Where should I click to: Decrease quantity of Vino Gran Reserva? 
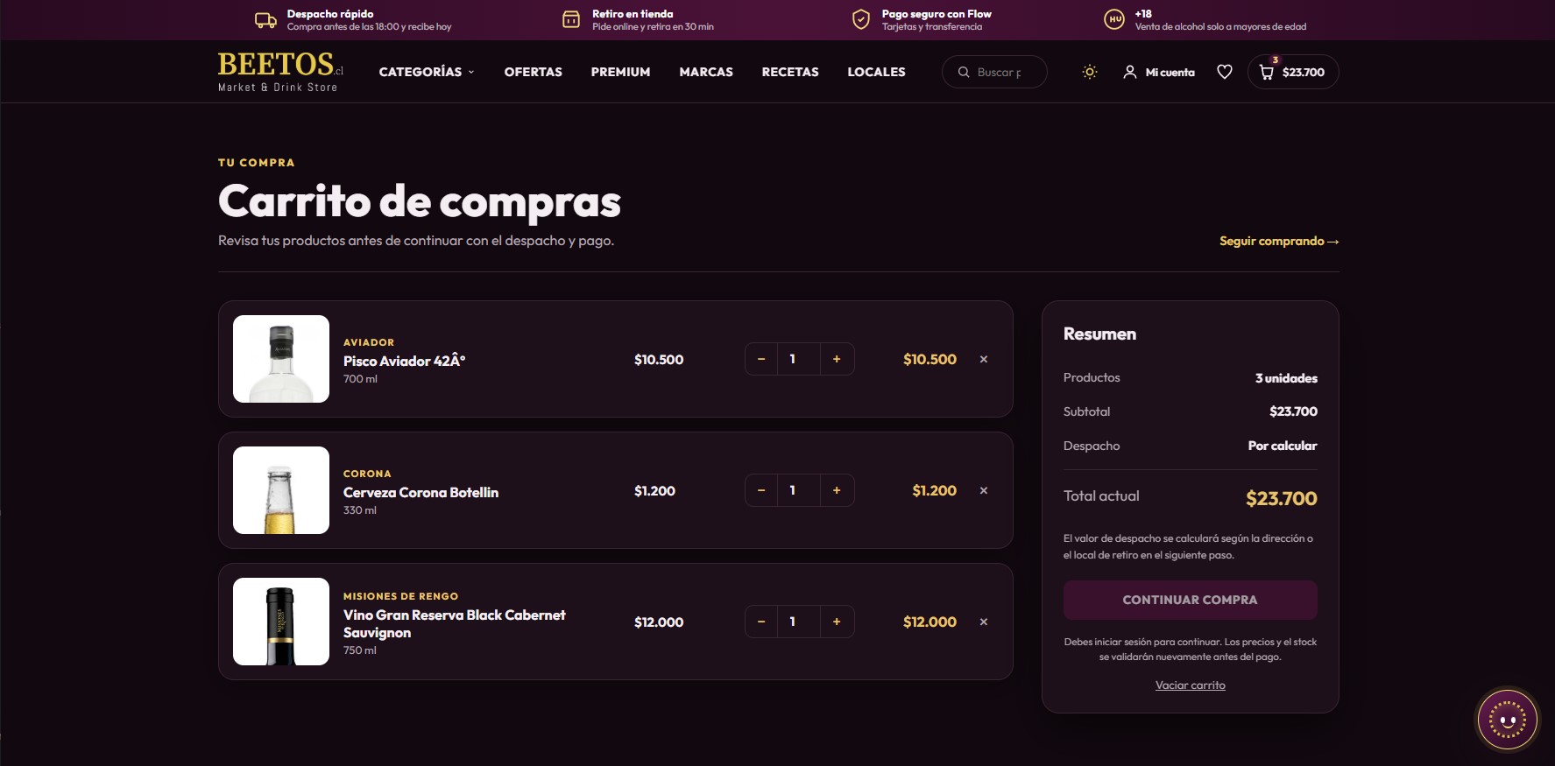(761, 622)
